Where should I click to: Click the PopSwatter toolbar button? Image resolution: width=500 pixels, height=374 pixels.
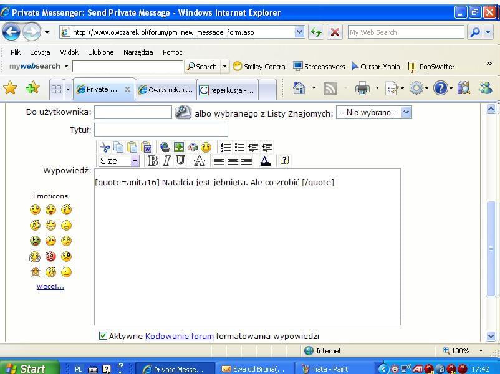tap(431, 67)
